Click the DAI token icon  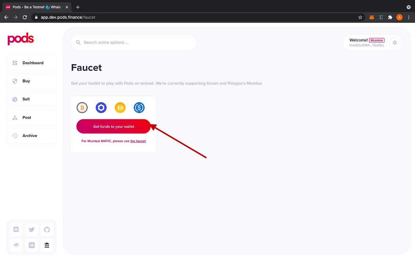click(120, 108)
